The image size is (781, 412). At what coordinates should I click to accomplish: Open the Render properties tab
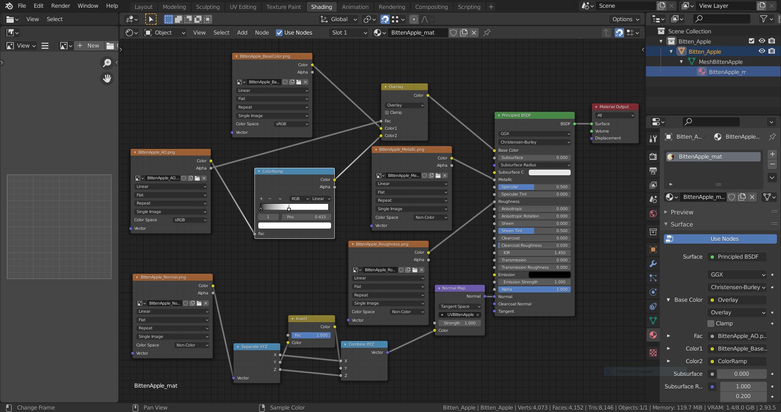point(653,157)
